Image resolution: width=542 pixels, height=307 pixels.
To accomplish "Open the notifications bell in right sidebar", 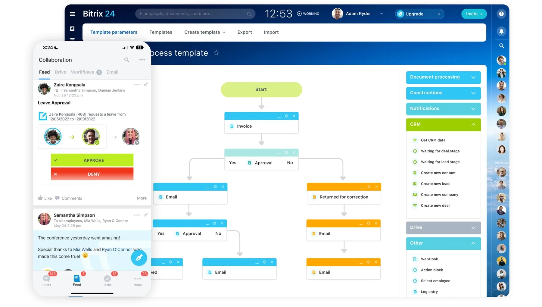I will pos(501,31).
